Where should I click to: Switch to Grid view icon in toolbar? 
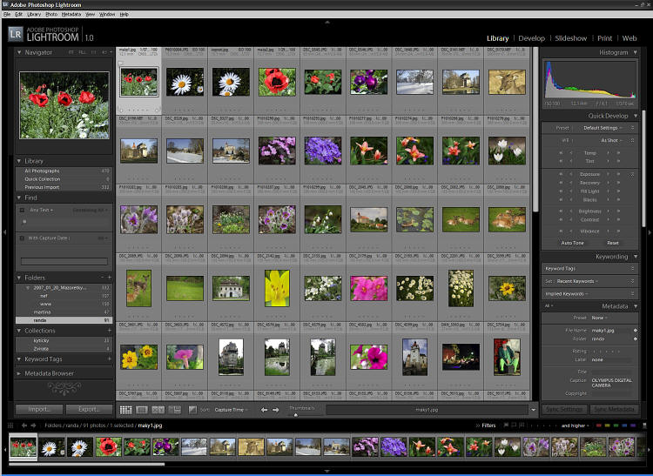[126, 409]
